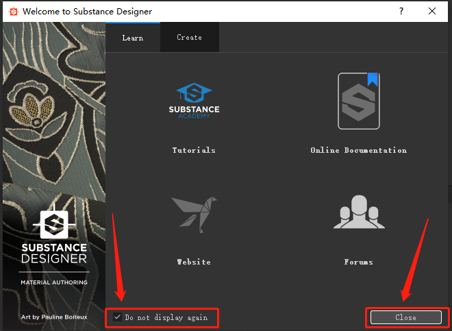Viewport: 452px width, 331px height.
Task: Open the Online Documentation book icon
Action: (359, 101)
